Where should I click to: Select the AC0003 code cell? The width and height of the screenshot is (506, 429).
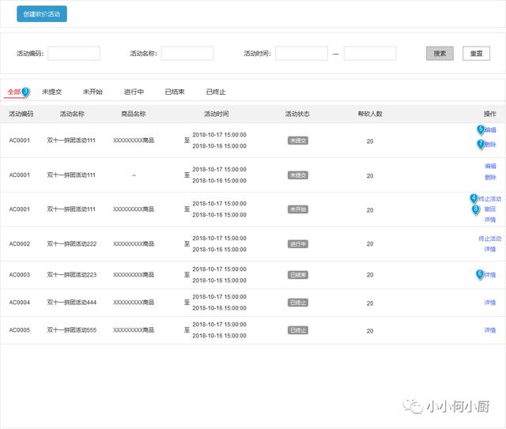(x=19, y=275)
